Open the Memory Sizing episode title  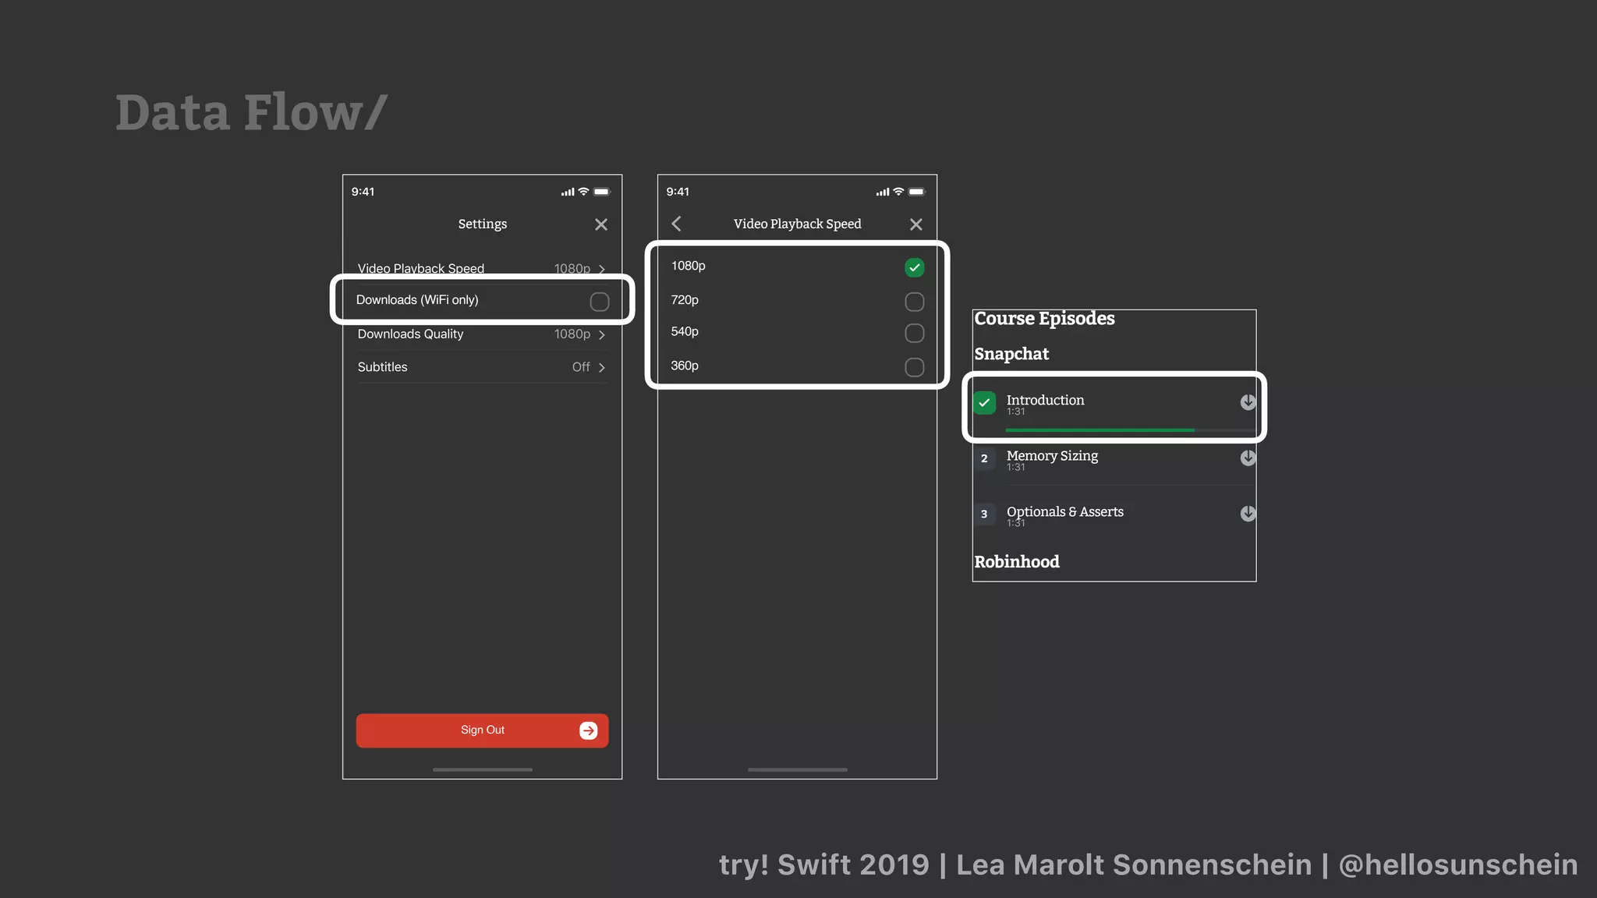coord(1052,456)
